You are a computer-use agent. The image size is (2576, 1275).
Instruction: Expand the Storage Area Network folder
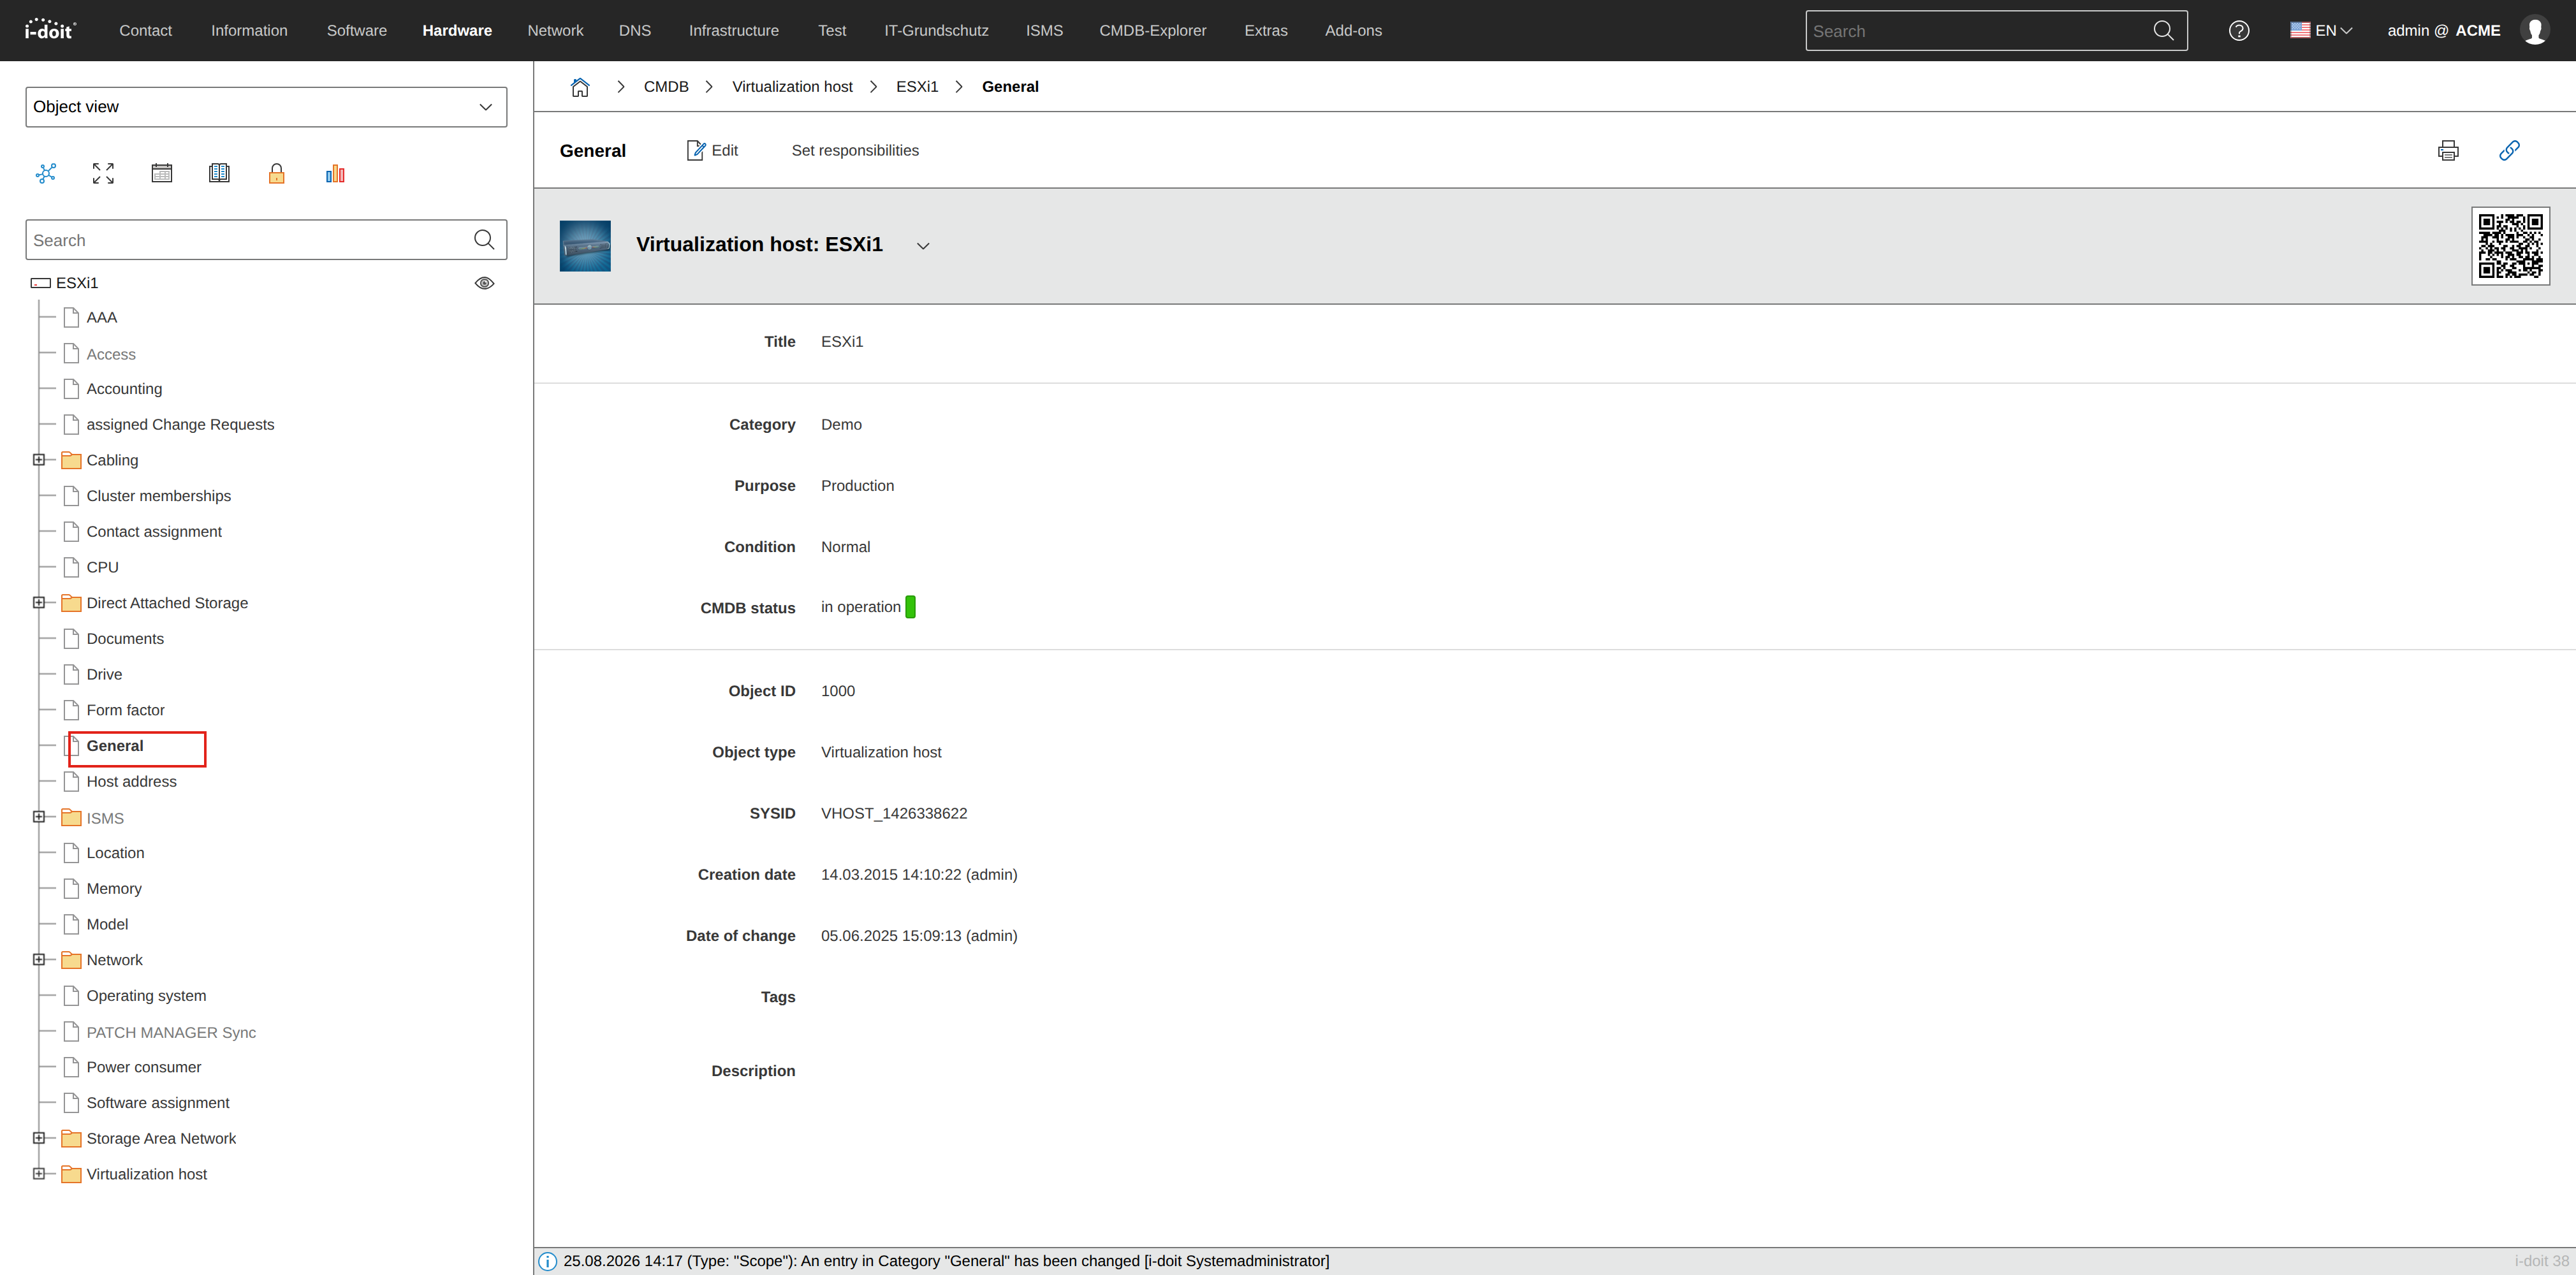(x=39, y=1138)
